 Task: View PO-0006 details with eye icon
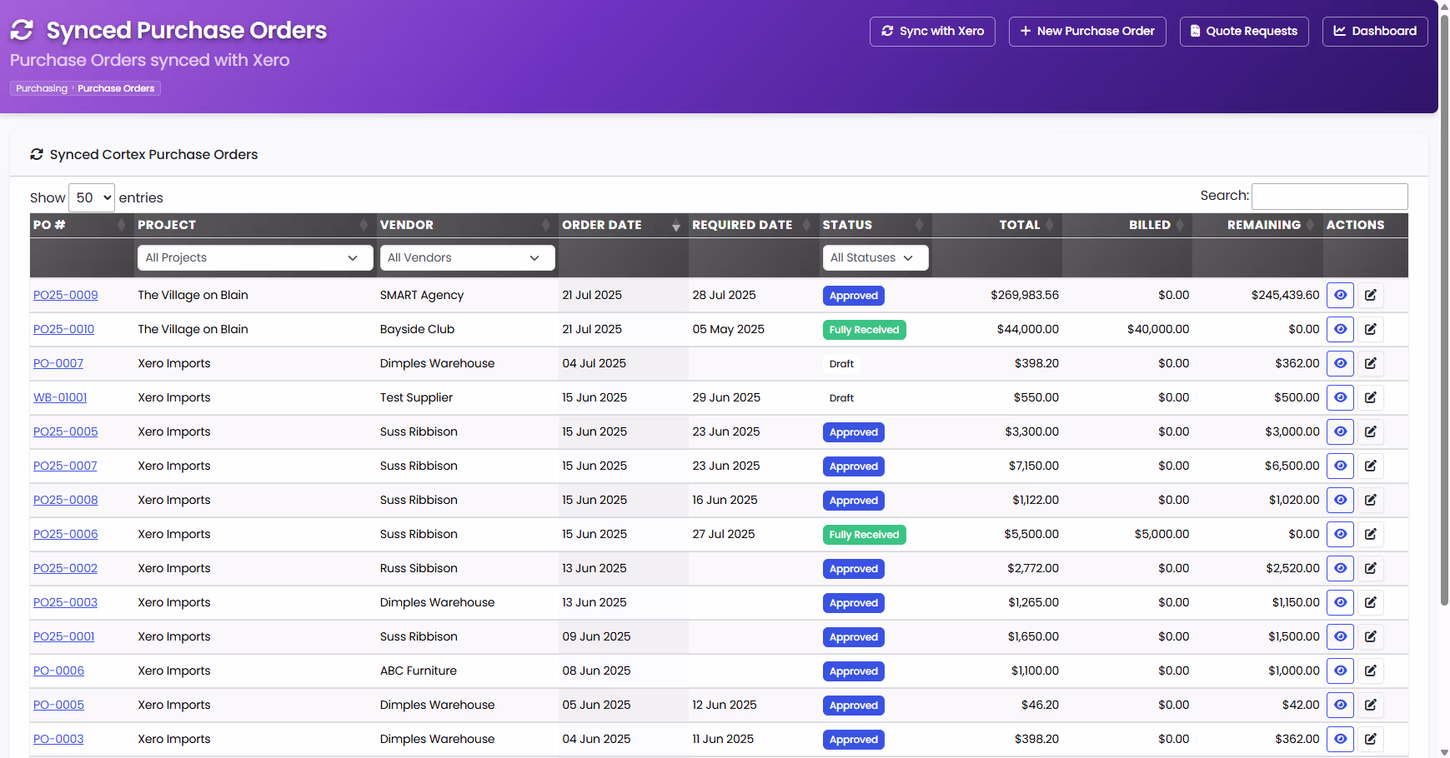(1340, 671)
